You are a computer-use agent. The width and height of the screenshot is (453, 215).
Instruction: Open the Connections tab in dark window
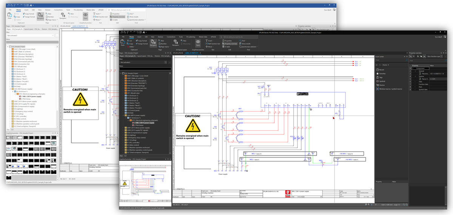coord(171,37)
